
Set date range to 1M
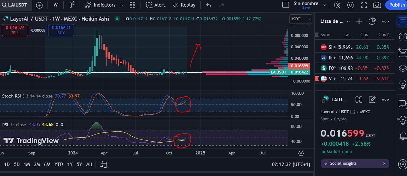tap(27, 164)
